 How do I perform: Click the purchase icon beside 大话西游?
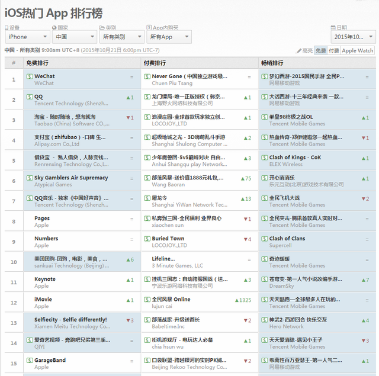coord(265,97)
